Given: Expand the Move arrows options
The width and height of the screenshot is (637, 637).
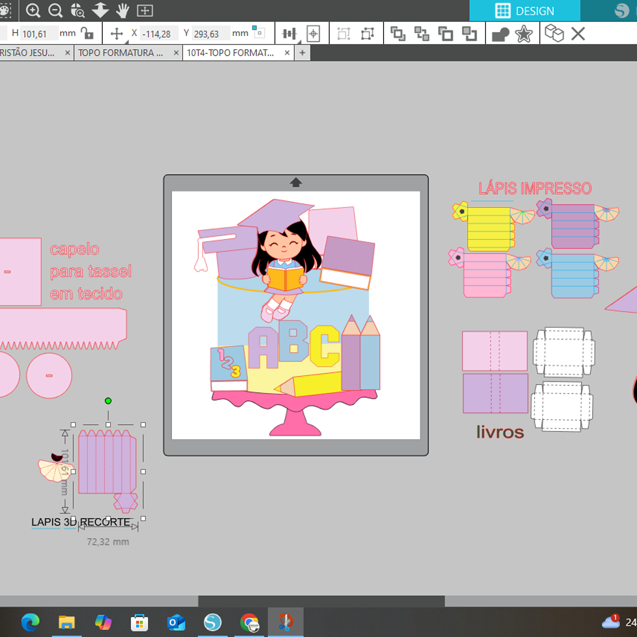Looking at the screenshot, I should tap(117, 34).
